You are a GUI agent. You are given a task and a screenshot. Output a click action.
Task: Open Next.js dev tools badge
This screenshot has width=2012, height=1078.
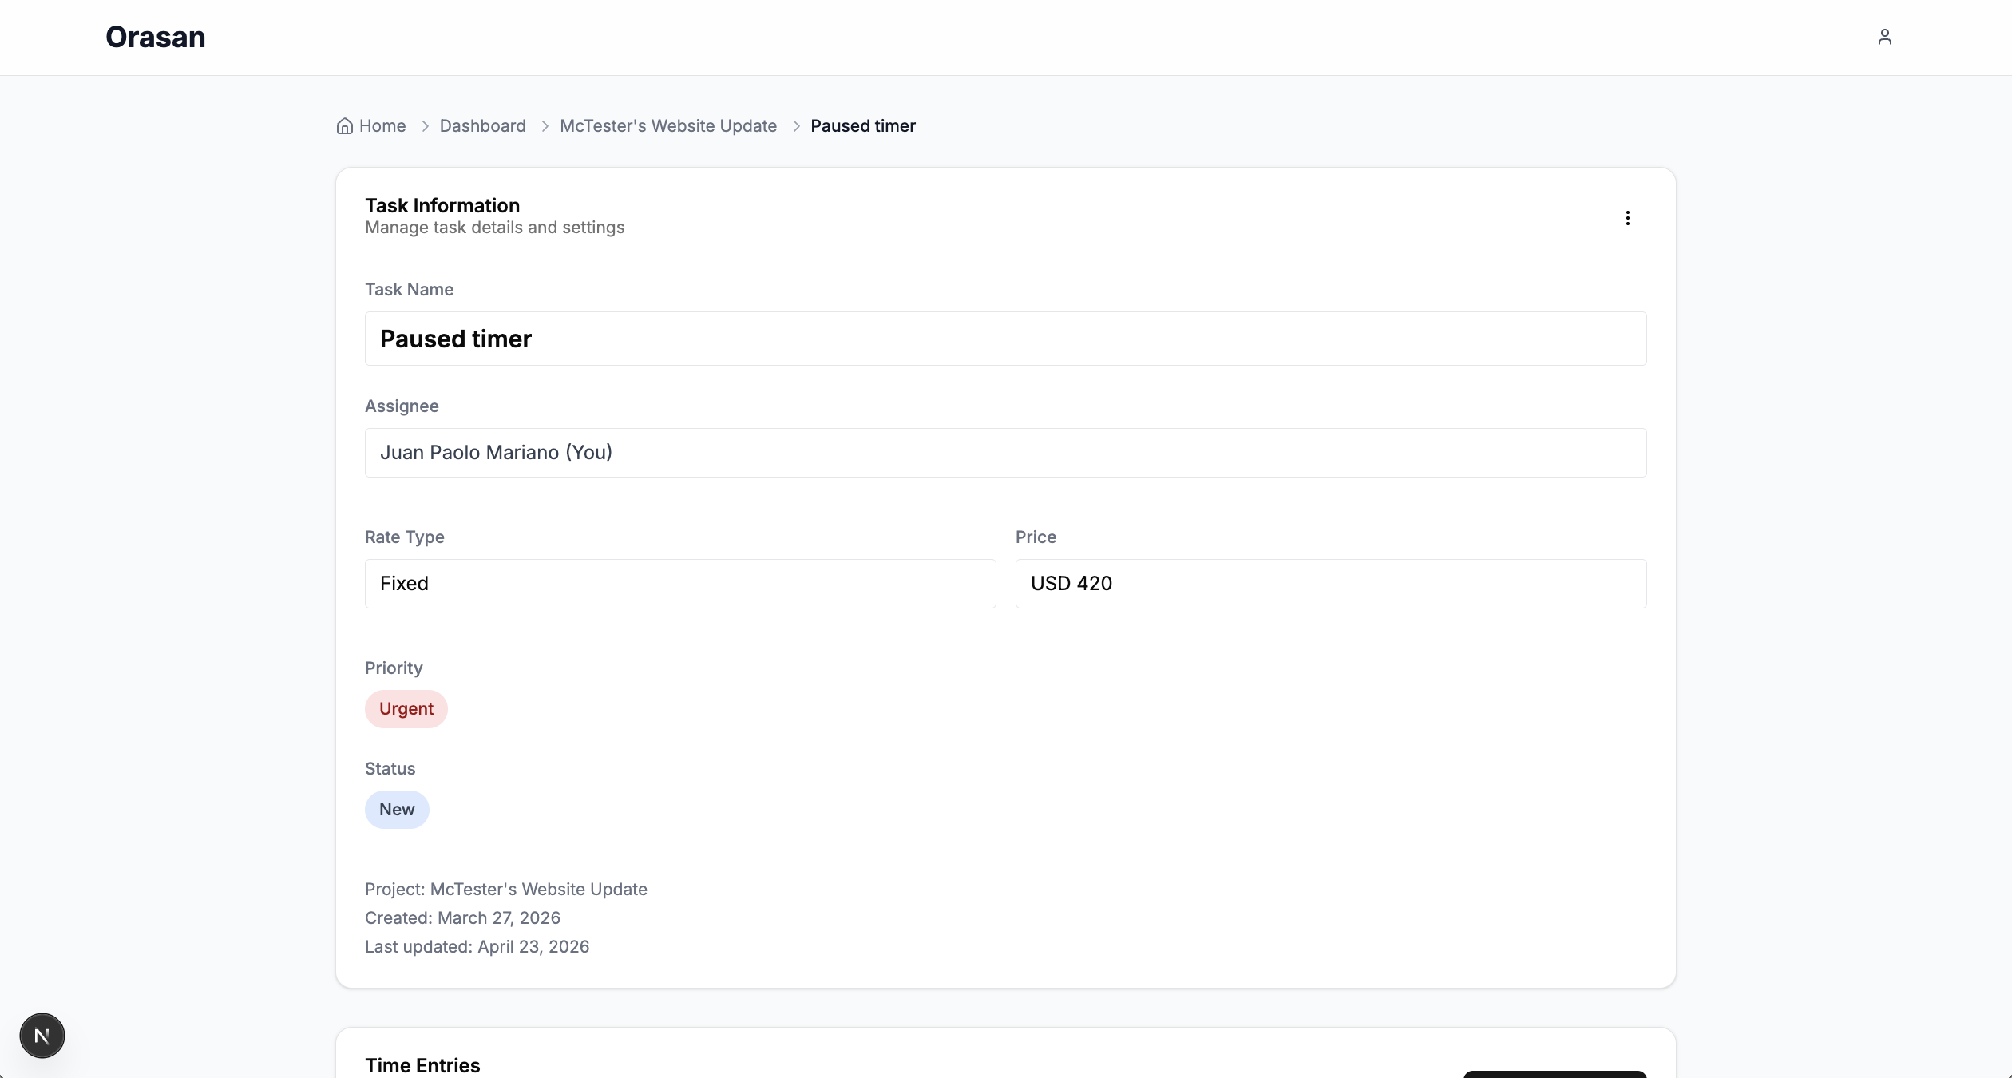42,1036
